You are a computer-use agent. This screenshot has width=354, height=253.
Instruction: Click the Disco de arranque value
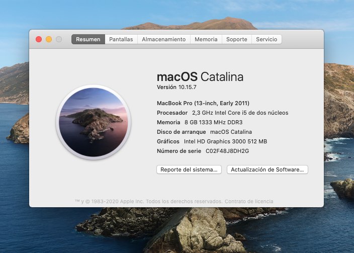[x=231, y=132]
